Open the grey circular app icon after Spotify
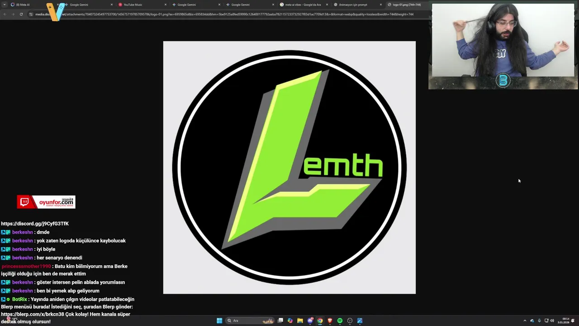The image size is (579, 326). click(x=350, y=321)
